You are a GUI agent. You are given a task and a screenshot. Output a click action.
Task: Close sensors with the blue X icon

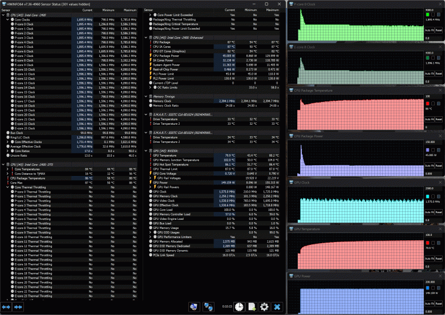(x=277, y=307)
